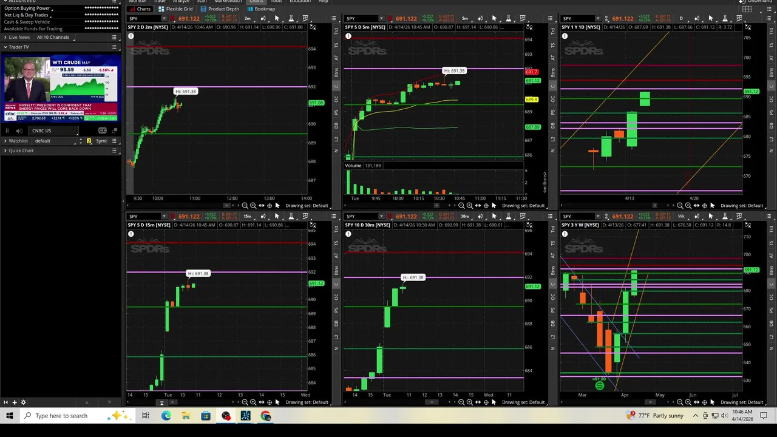The width and height of the screenshot is (777, 437).
Task: Open the Bookmap tab
Action: coord(261,8)
